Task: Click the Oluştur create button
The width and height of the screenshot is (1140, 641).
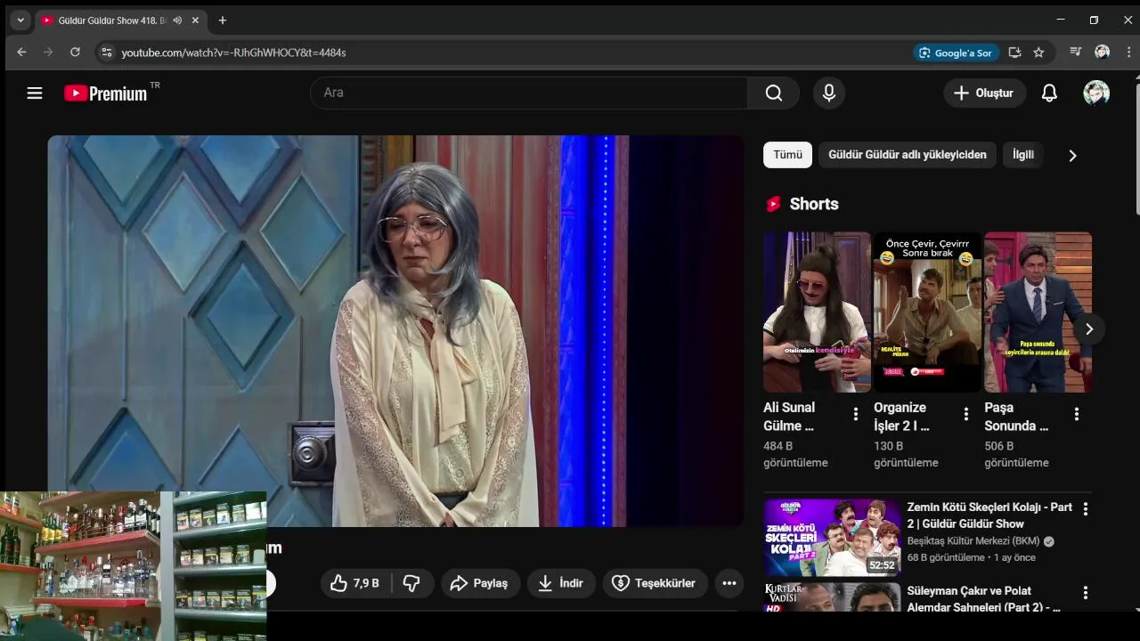Action: coord(984,93)
